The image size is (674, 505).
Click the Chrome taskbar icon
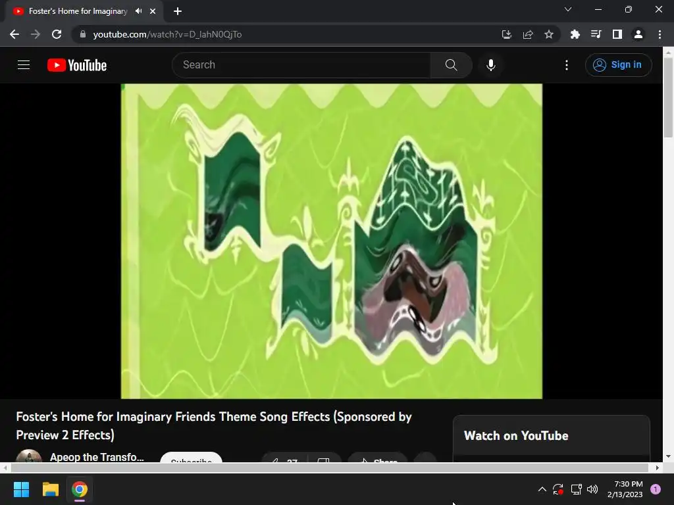click(80, 489)
